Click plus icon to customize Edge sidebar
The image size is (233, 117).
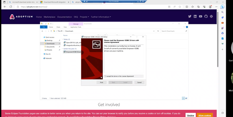tap(222, 49)
